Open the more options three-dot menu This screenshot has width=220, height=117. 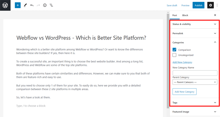click(x=217, y=5)
